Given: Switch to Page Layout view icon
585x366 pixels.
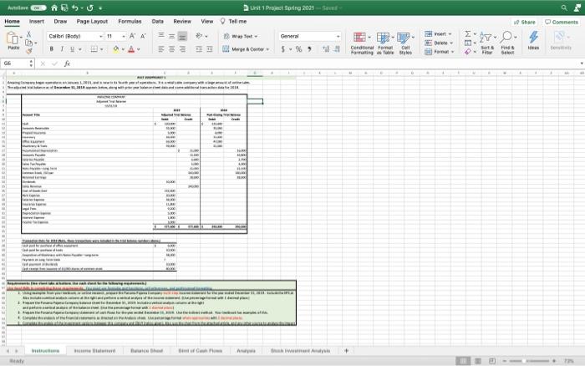Looking at the screenshot, I should [478, 361].
